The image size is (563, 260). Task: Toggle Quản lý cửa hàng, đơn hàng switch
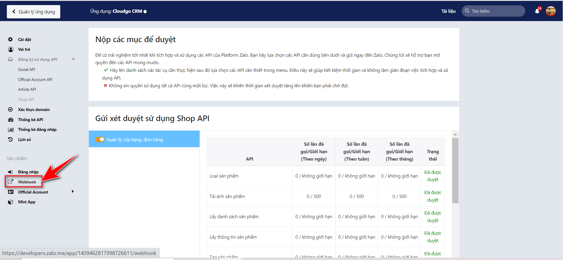100,139
